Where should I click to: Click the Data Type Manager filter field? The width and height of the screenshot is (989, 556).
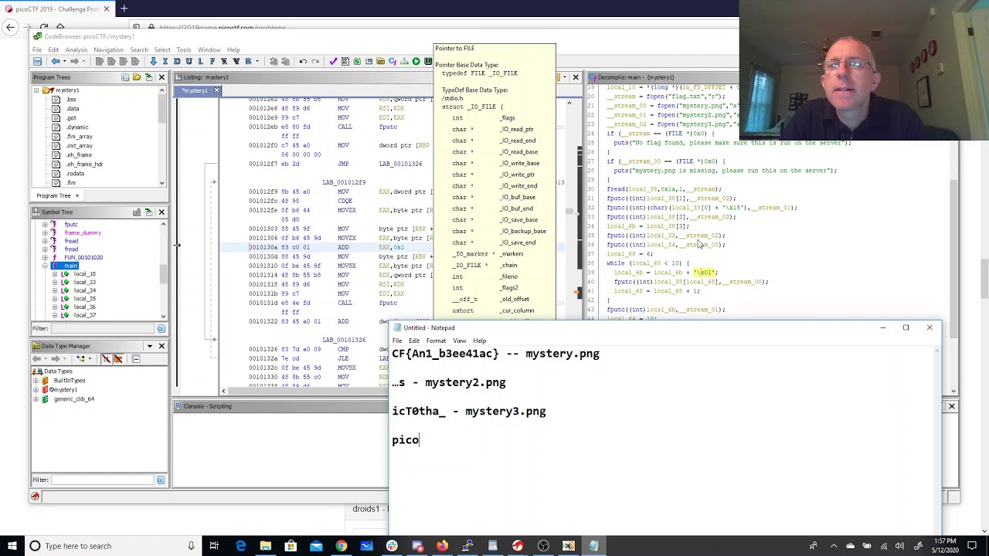[102, 480]
